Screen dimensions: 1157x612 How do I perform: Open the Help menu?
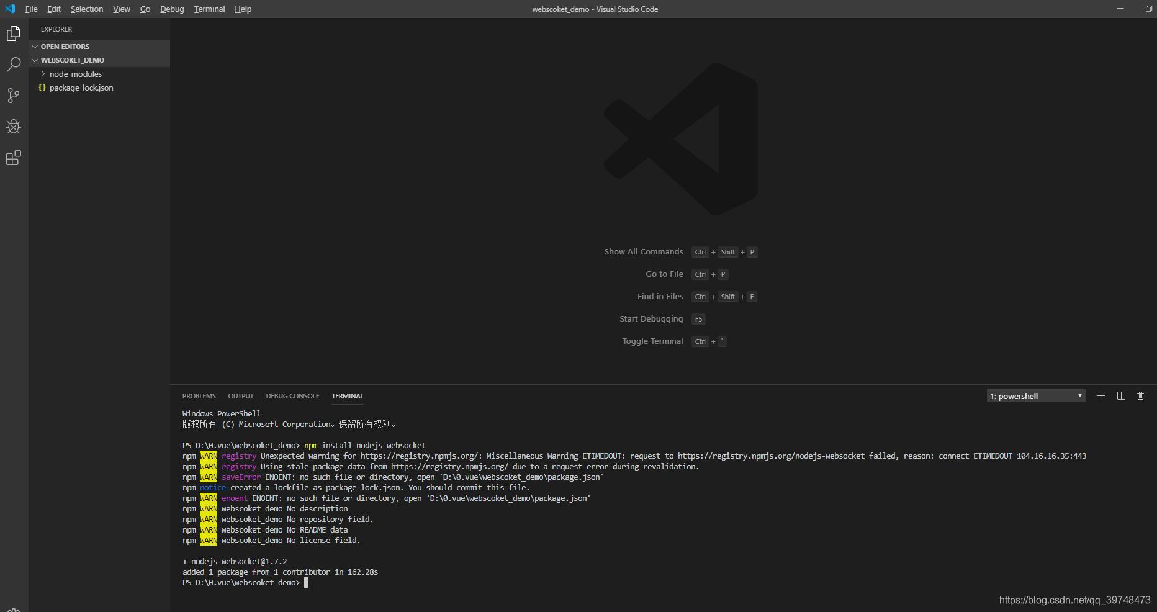tap(243, 9)
